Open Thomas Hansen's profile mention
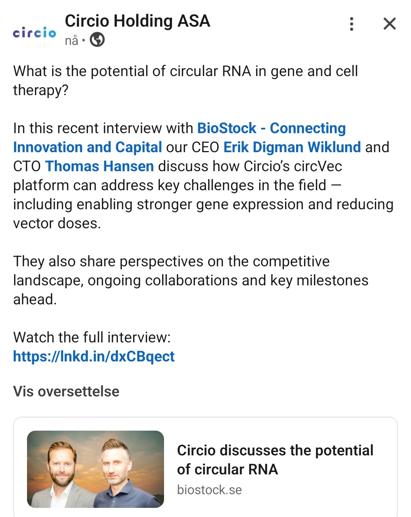411x517 pixels. (99, 166)
